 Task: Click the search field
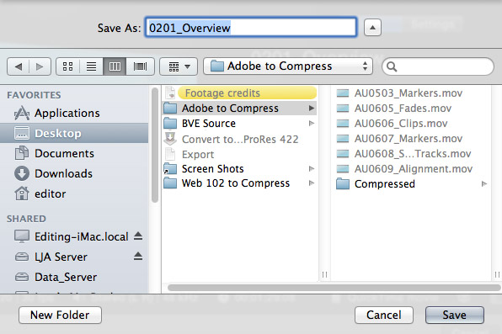click(438, 66)
